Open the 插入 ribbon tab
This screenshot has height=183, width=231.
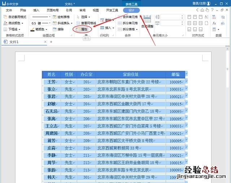point(36,10)
